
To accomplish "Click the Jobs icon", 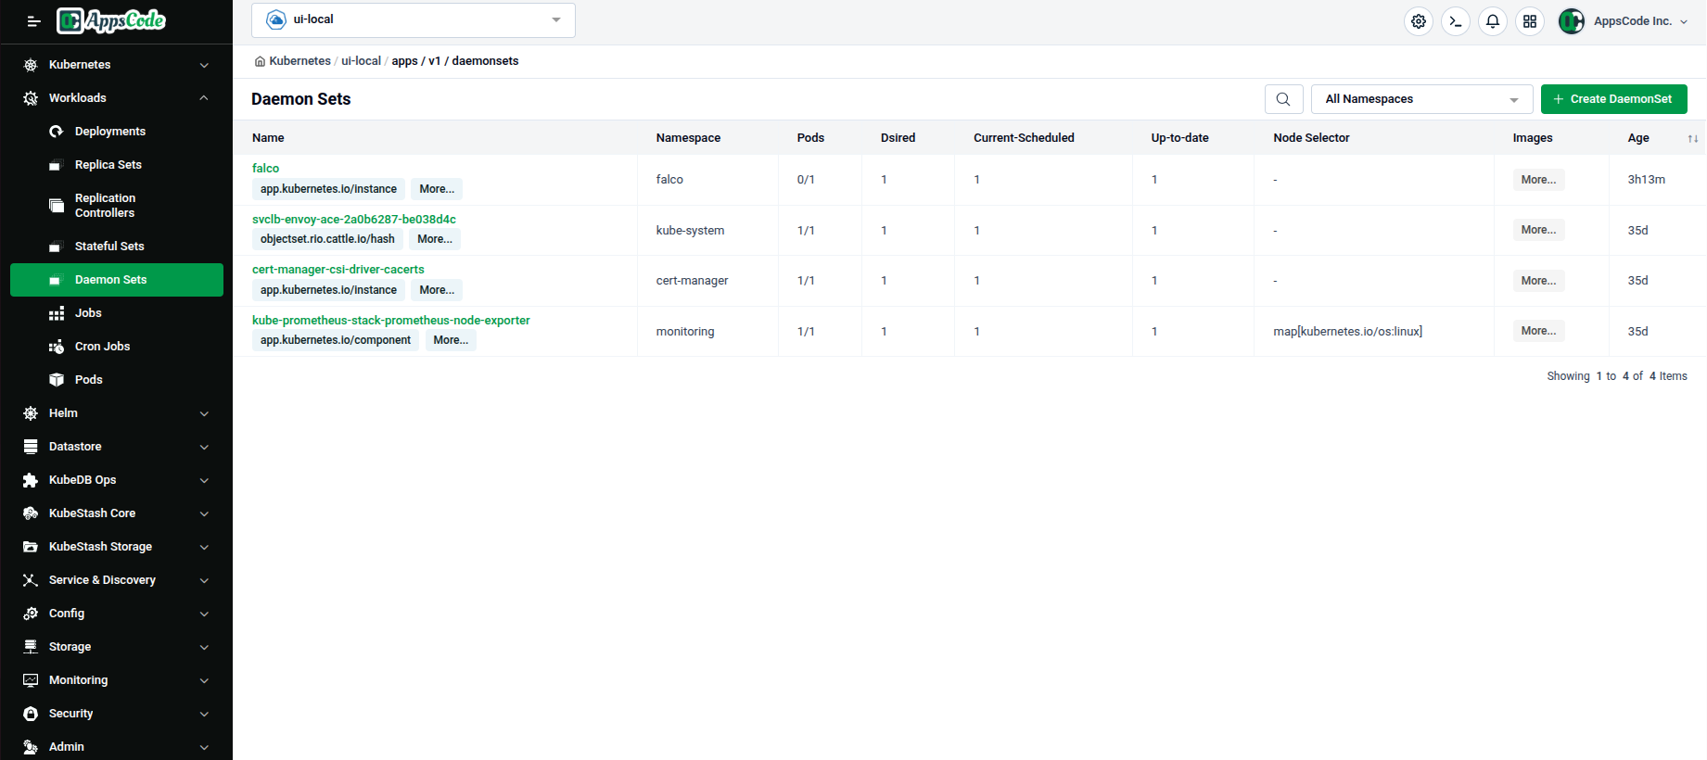I will 57,313.
